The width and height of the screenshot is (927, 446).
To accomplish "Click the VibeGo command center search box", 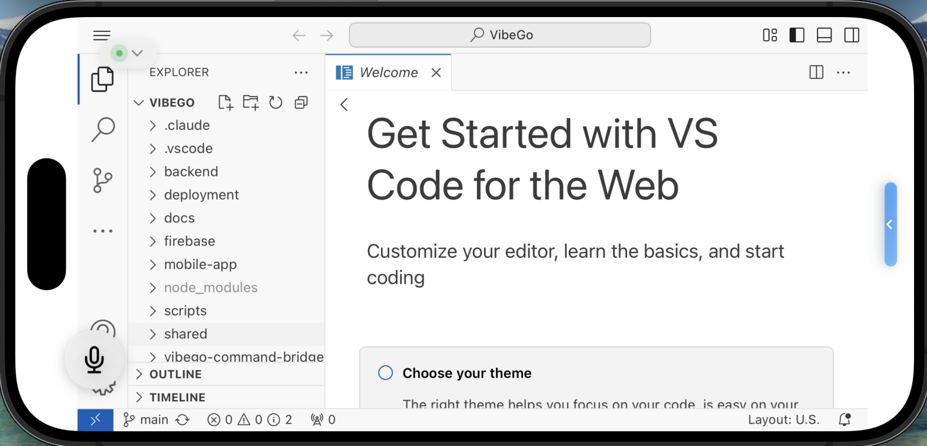I will click(x=500, y=35).
